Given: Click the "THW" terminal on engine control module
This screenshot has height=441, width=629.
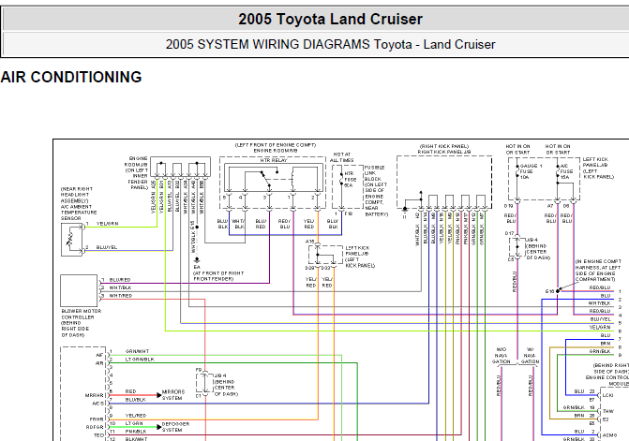Looking at the screenshot, I should (607, 411).
